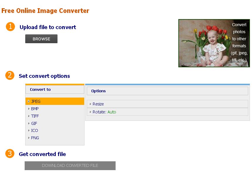Viewport: 252px width, 176px height.
Task: Click the triangle arrow beside PNG
Action: click(x=29, y=138)
